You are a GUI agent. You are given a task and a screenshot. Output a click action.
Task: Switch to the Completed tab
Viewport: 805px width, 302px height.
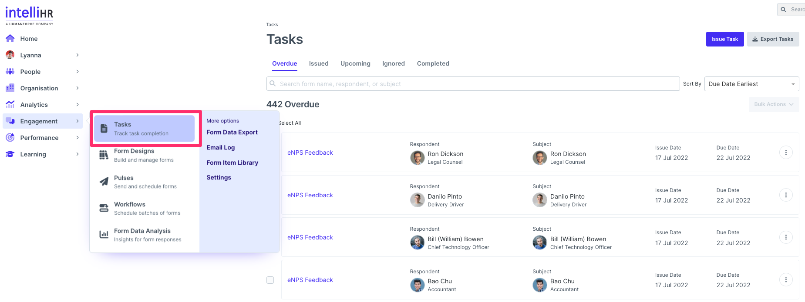433,63
